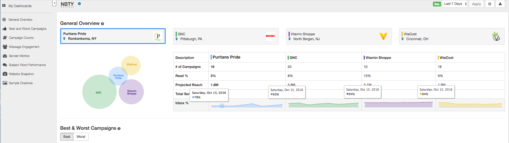Click the Website Snapshot camera icon

pos(5,74)
